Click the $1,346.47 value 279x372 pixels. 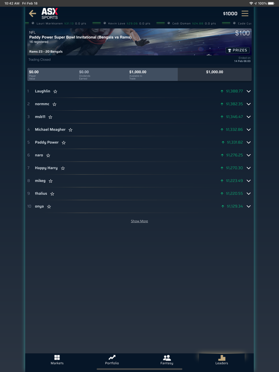click(x=234, y=117)
